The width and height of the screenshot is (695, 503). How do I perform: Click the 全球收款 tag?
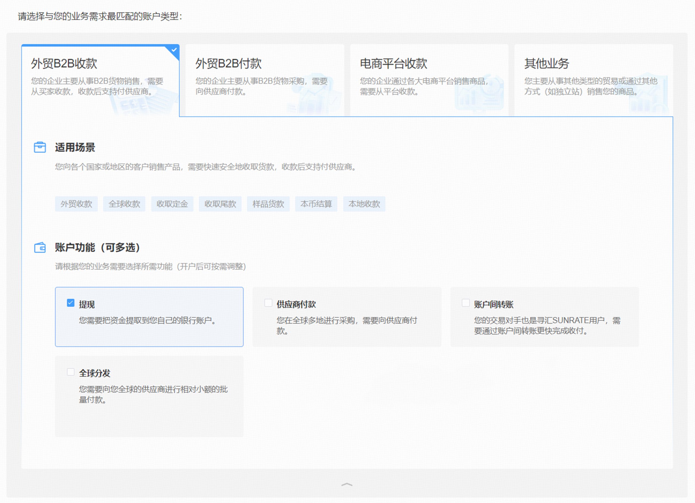(x=124, y=204)
